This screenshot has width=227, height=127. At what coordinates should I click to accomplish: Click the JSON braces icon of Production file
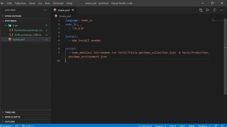[11, 30]
